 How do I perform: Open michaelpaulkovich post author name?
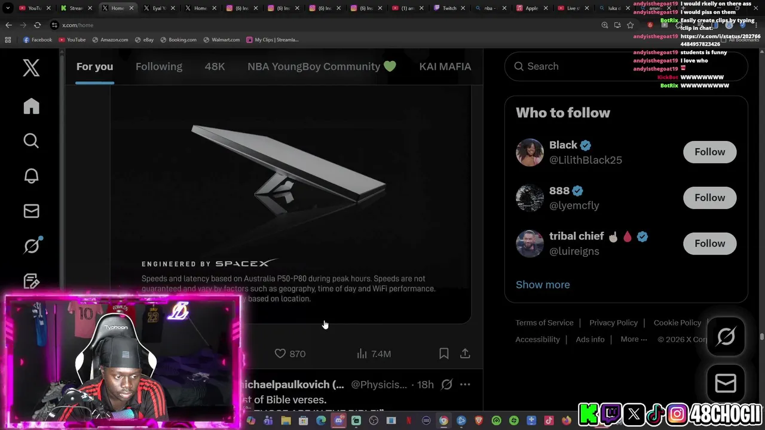pyautogui.click(x=292, y=385)
